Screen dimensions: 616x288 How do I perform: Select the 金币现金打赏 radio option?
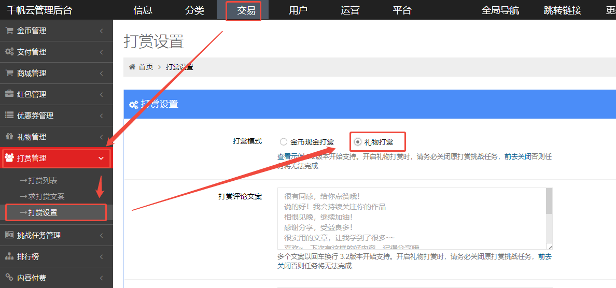283,142
